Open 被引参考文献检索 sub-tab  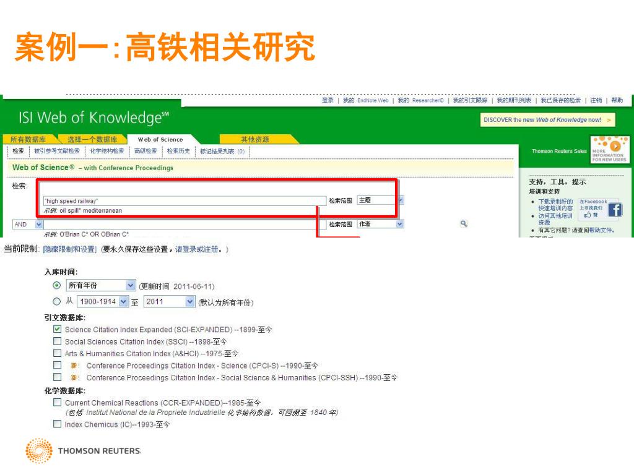coord(57,151)
